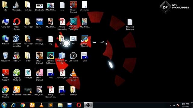
Task: Select the Adobe Reader X shortcut
Action: (5, 73)
